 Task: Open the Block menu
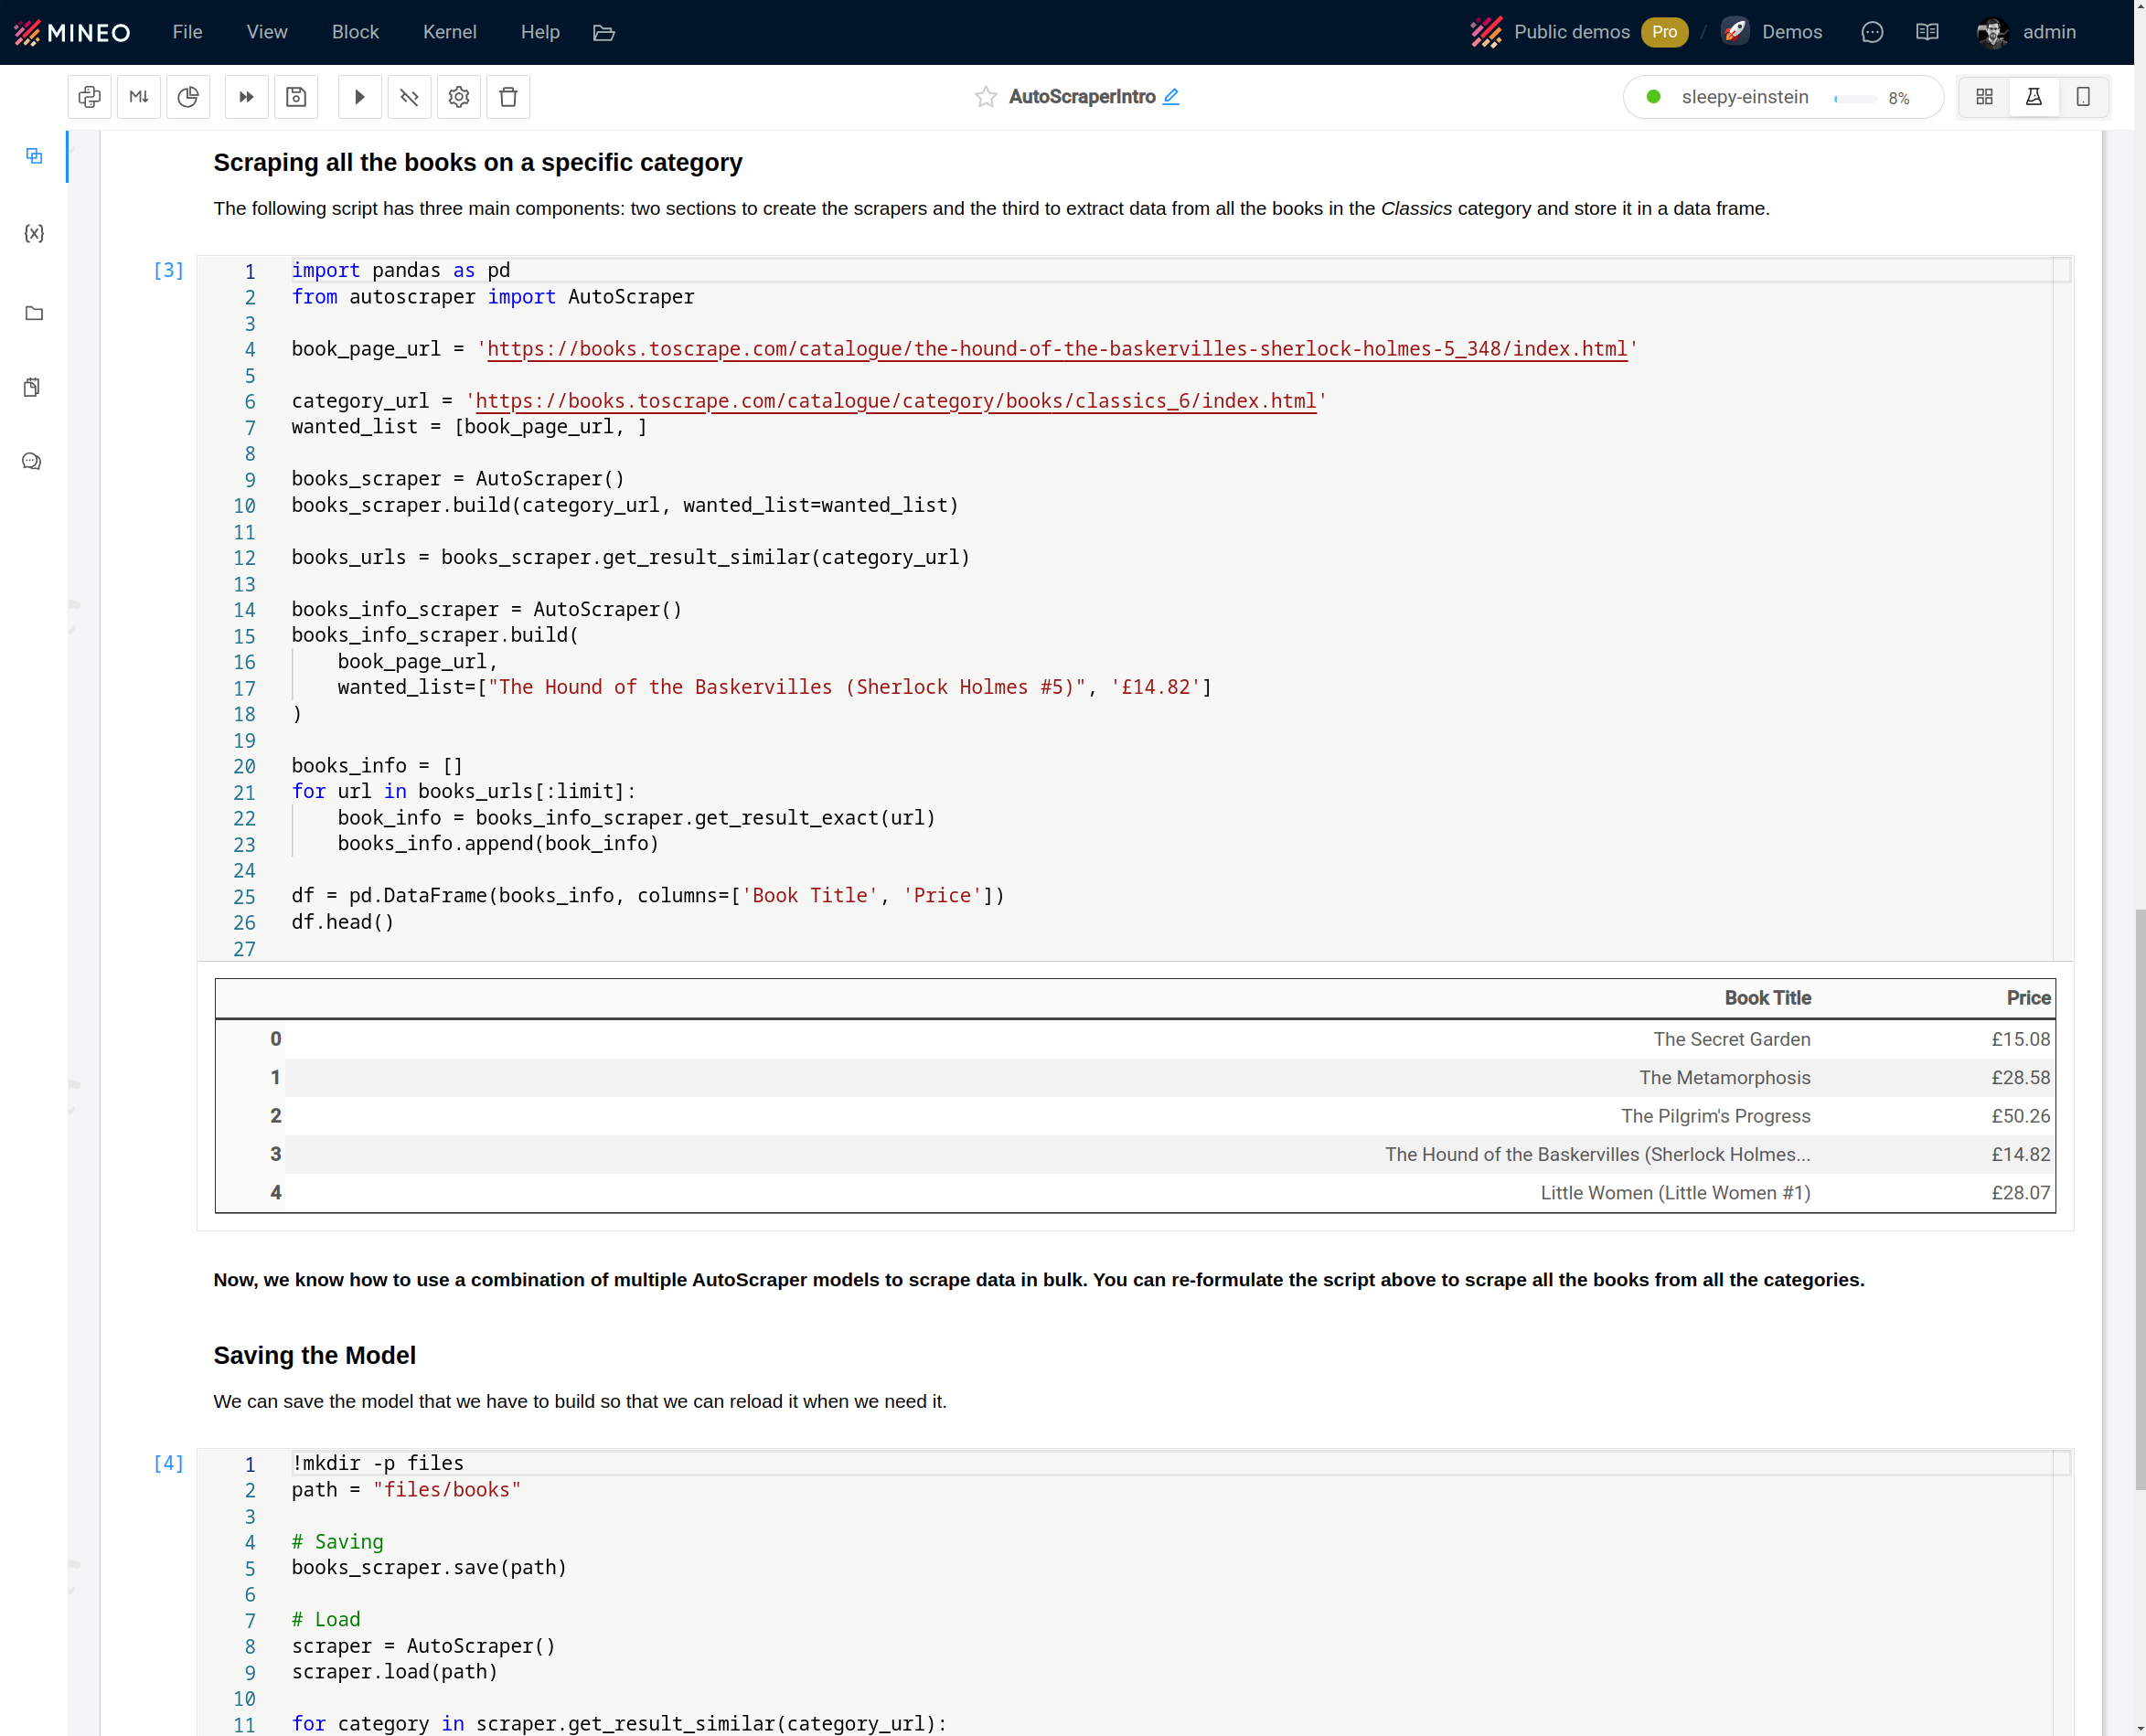(355, 32)
